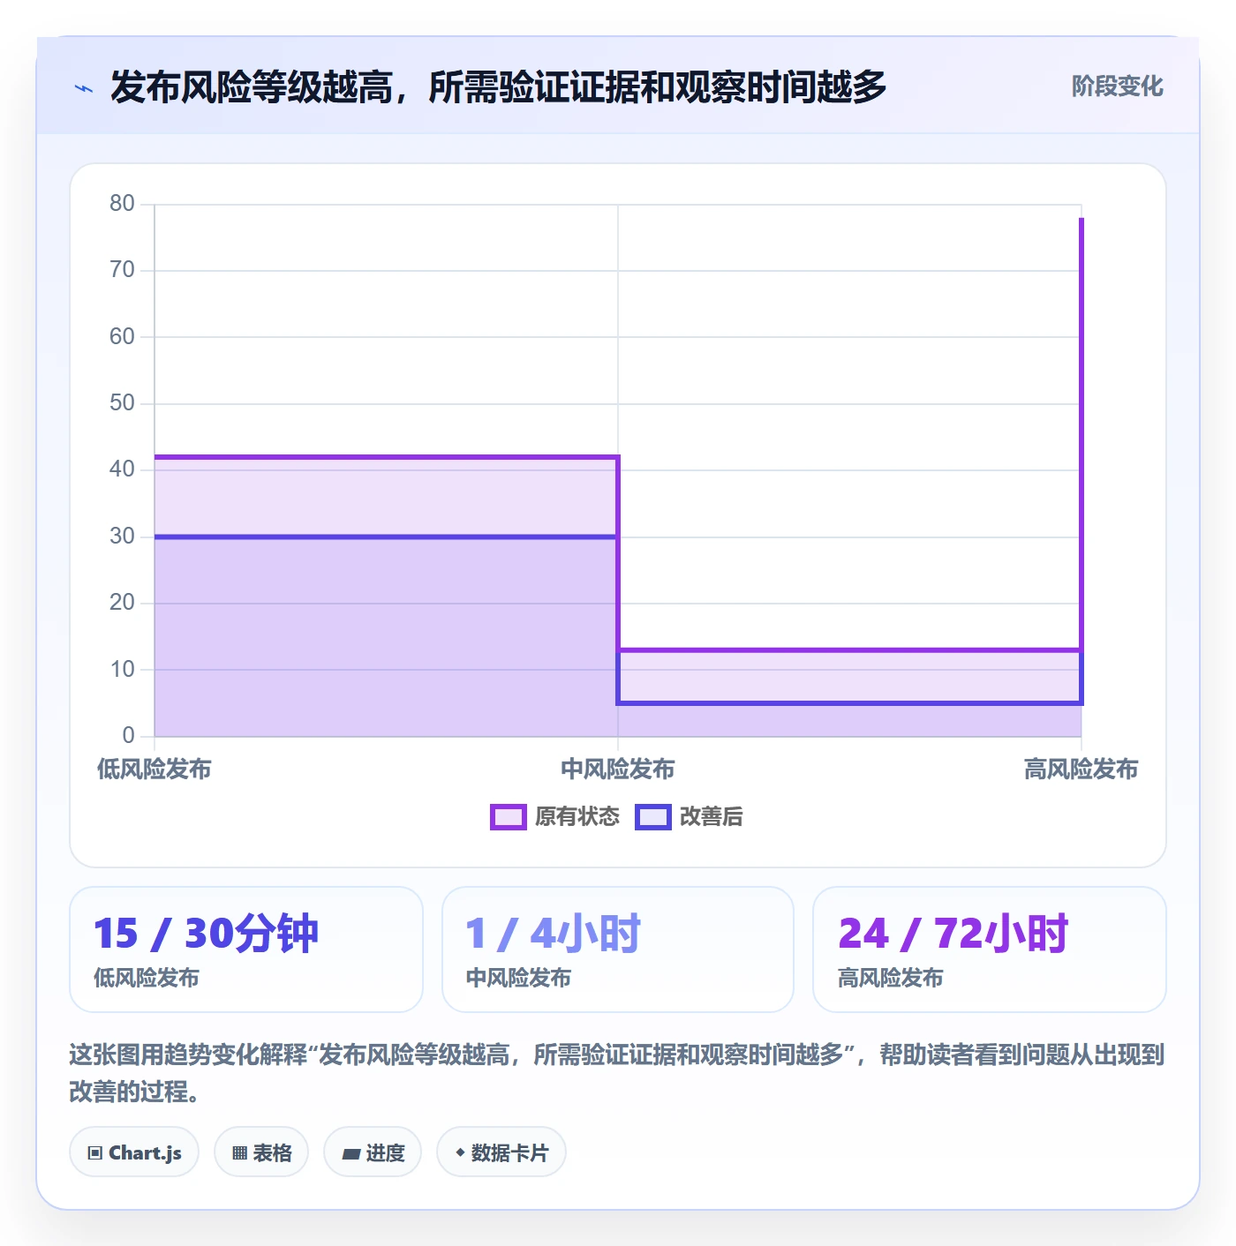Click the 中风险发布 x-axis label

click(618, 769)
